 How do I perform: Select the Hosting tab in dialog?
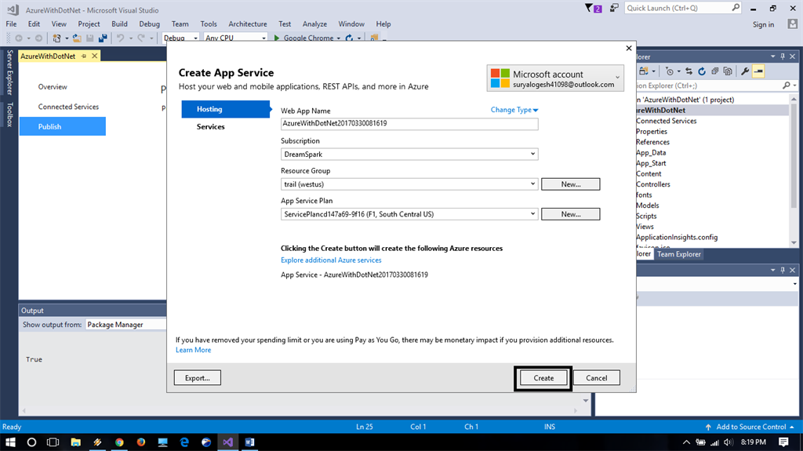pyautogui.click(x=225, y=109)
